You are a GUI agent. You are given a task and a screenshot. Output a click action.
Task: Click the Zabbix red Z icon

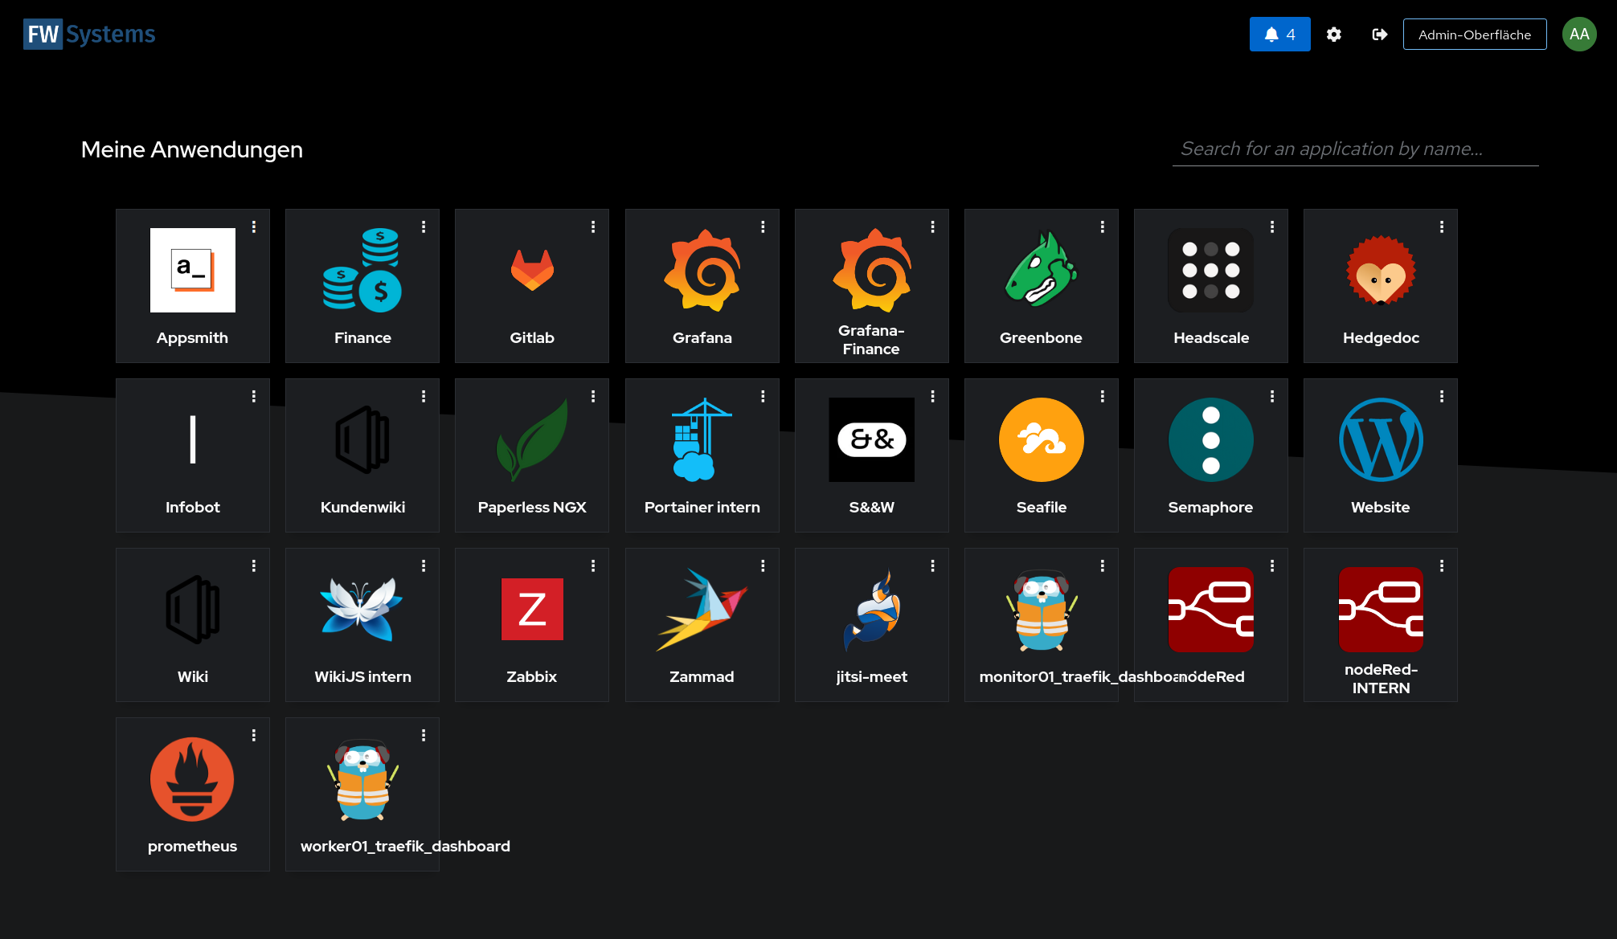tap(532, 610)
